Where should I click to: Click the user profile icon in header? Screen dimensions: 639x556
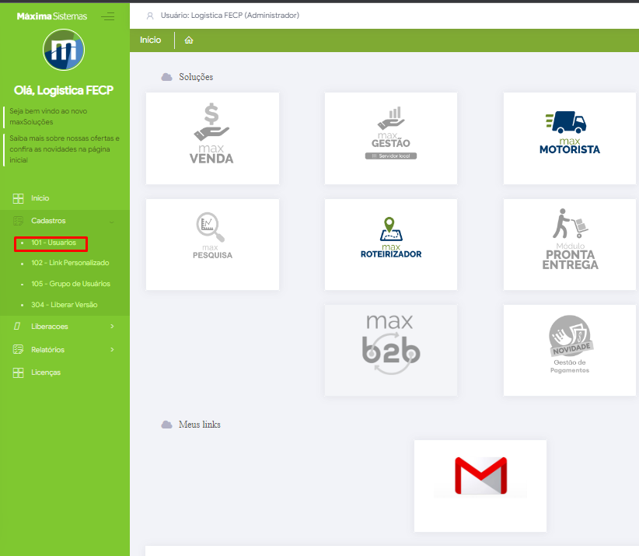150,16
